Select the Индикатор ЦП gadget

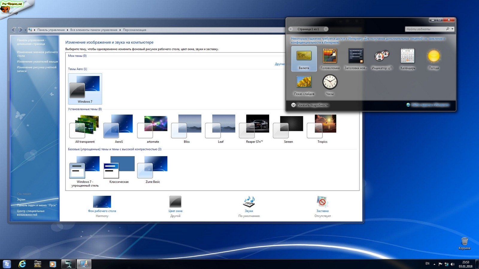(382, 59)
